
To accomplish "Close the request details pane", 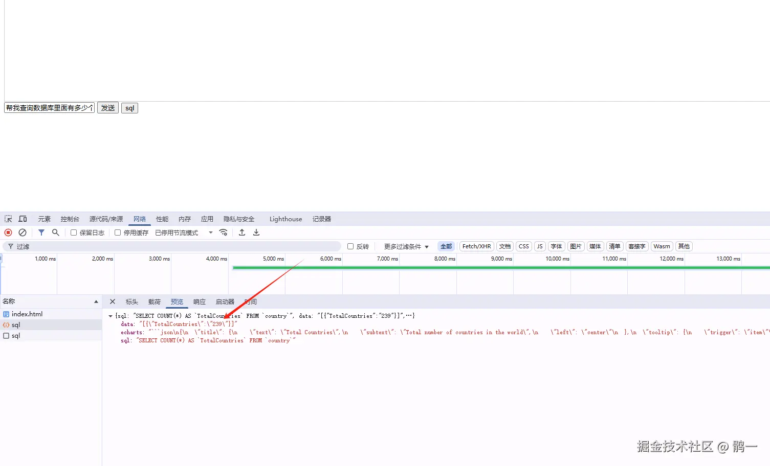I will [113, 301].
